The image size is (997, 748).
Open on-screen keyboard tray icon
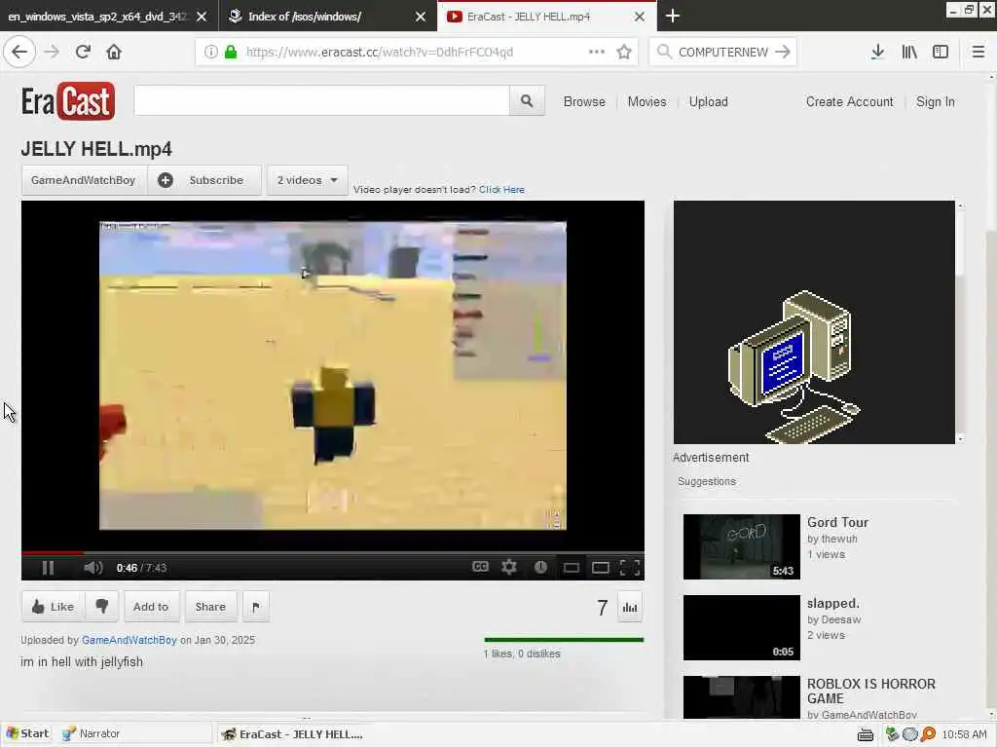point(866,734)
